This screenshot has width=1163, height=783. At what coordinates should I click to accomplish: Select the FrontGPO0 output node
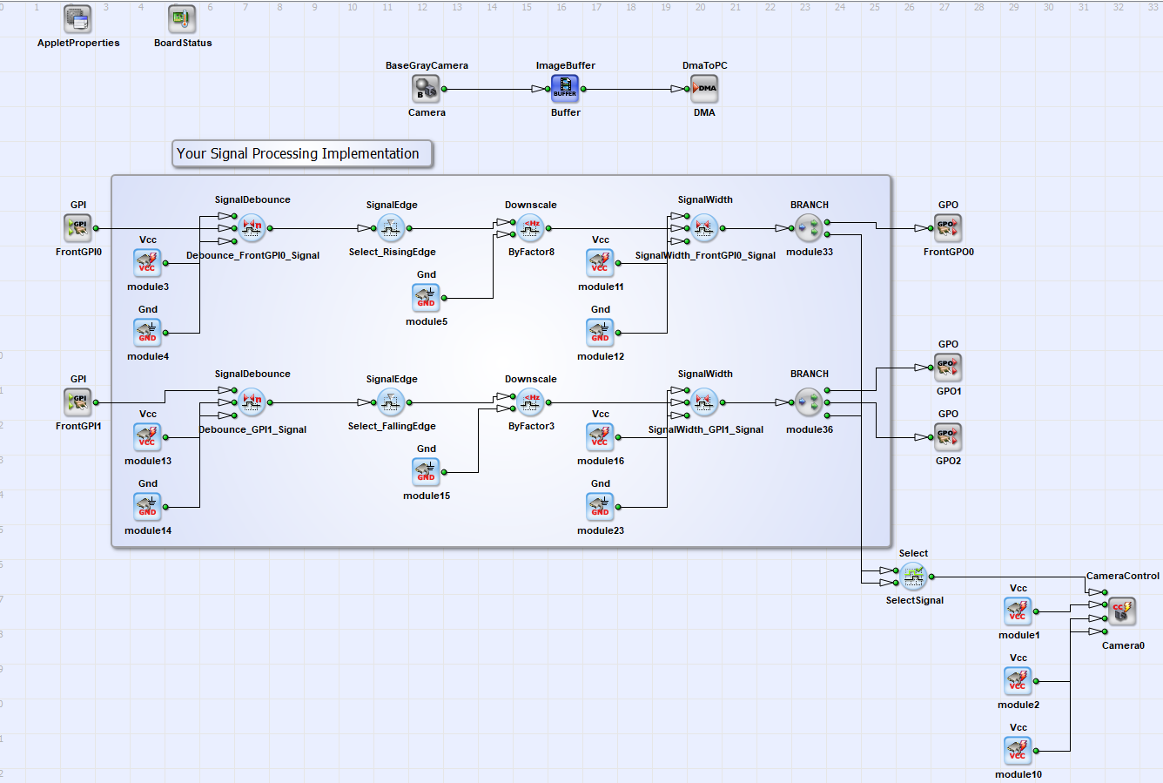coord(949,228)
